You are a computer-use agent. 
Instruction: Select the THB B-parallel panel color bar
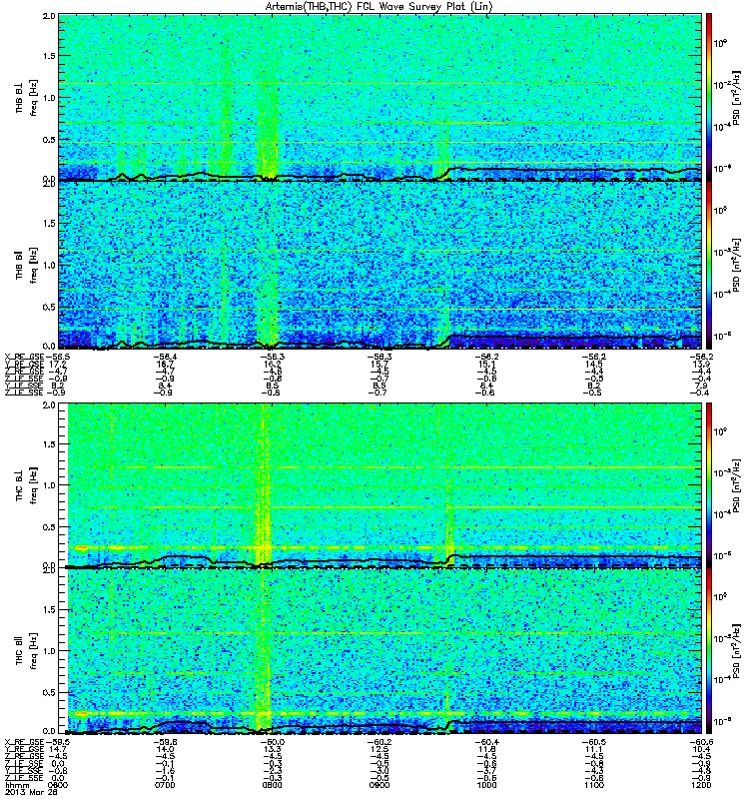click(708, 265)
